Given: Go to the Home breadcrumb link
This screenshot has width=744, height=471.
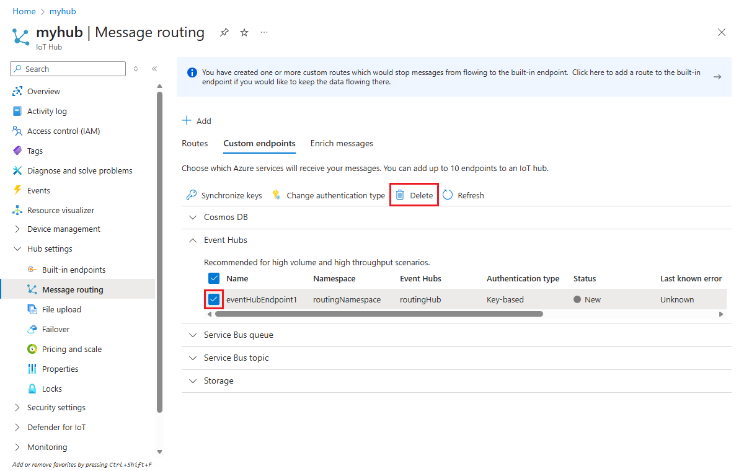Looking at the screenshot, I should pos(24,11).
